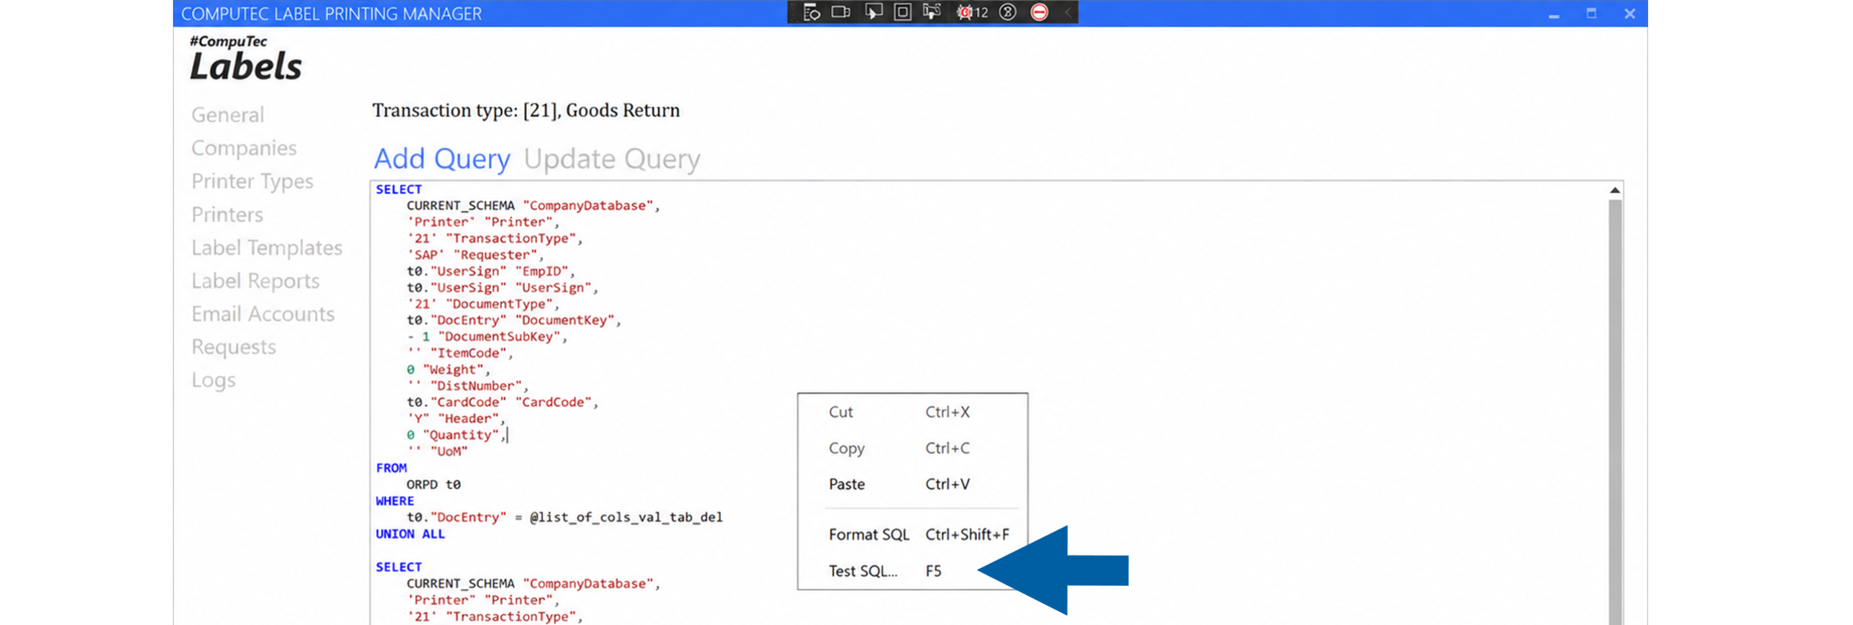Screen dimensions: 1853x625
Task: Navigate to Printers in the sidebar
Action: tap(227, 215)
